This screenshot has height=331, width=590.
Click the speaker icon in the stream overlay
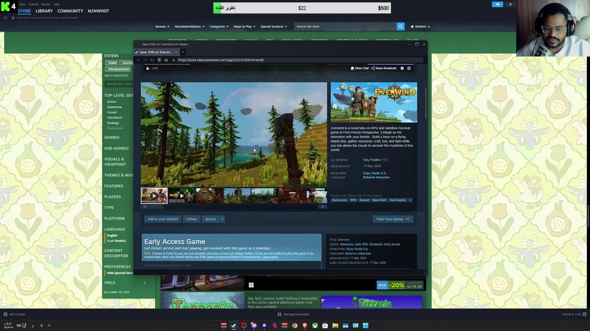point(497,4)
